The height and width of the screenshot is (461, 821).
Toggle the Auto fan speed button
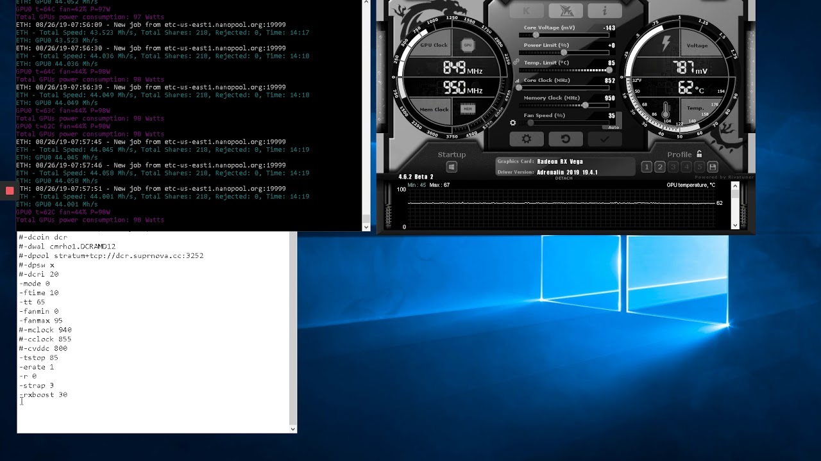pos(614,127)
